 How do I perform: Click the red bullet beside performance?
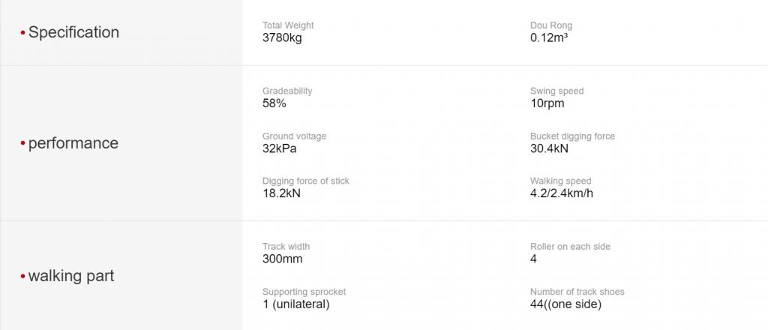coord(22,143)
